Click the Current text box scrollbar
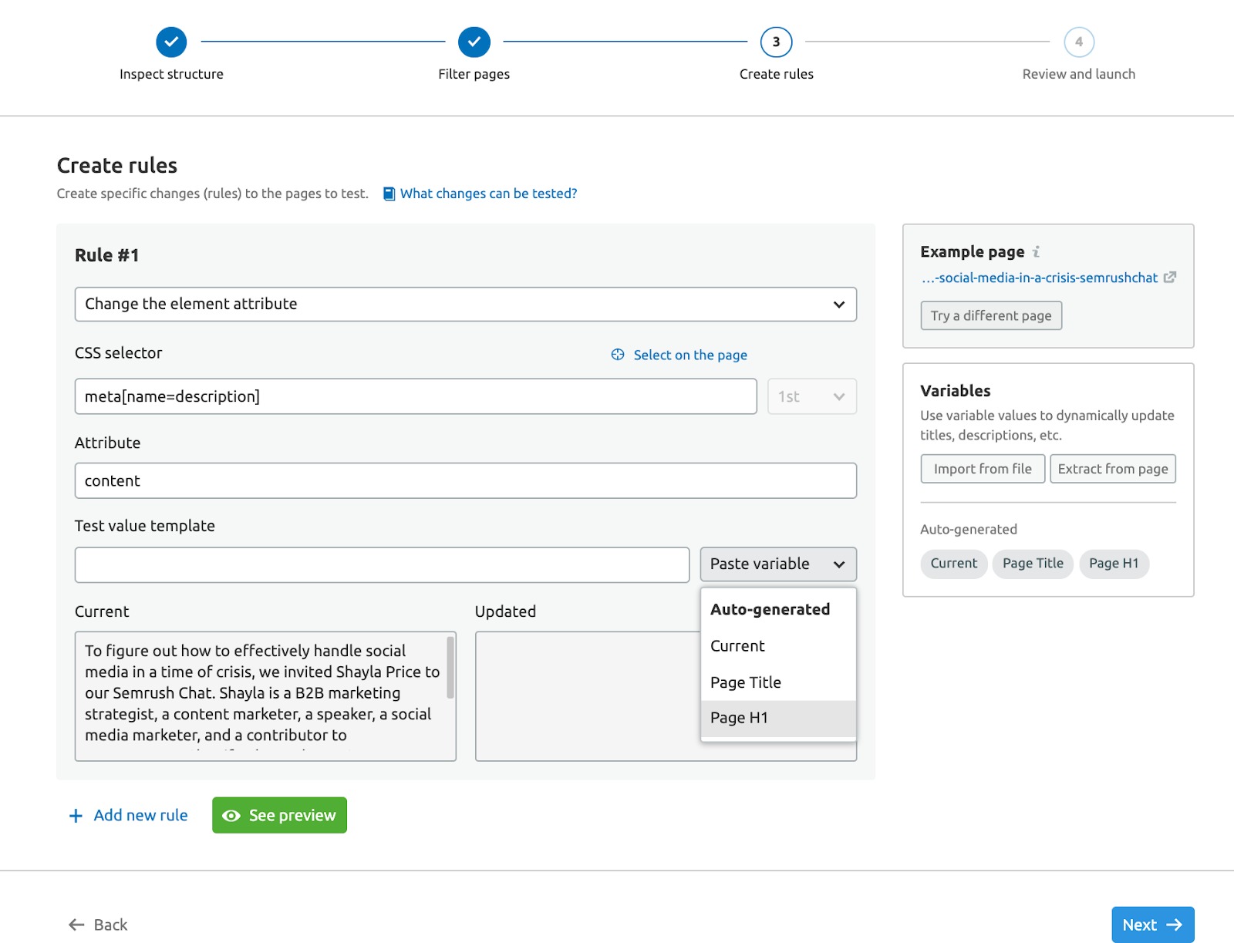This screenshot has height=943, width=1234. tap(450, 668)
